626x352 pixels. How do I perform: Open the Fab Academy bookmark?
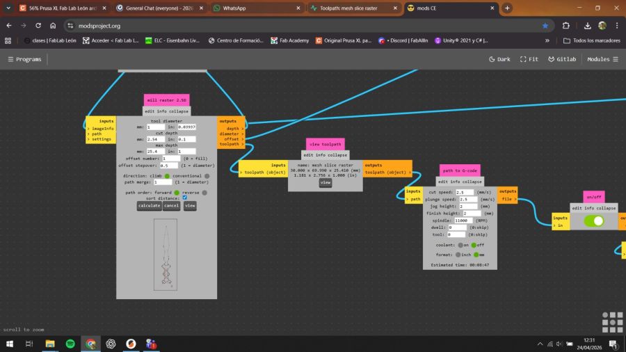click(290, 40)
